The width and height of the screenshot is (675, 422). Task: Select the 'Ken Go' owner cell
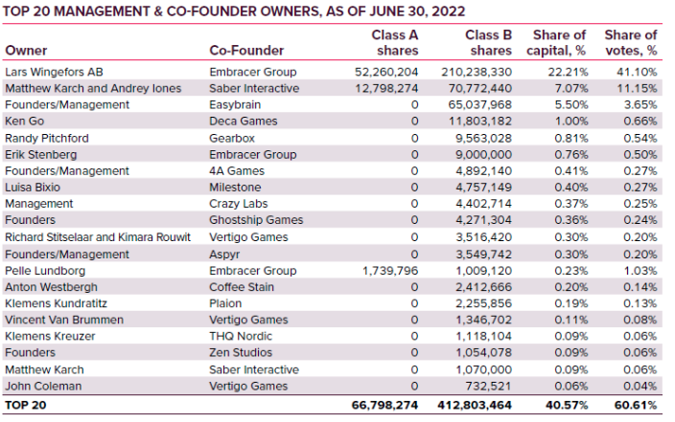(x=24, y=122)
